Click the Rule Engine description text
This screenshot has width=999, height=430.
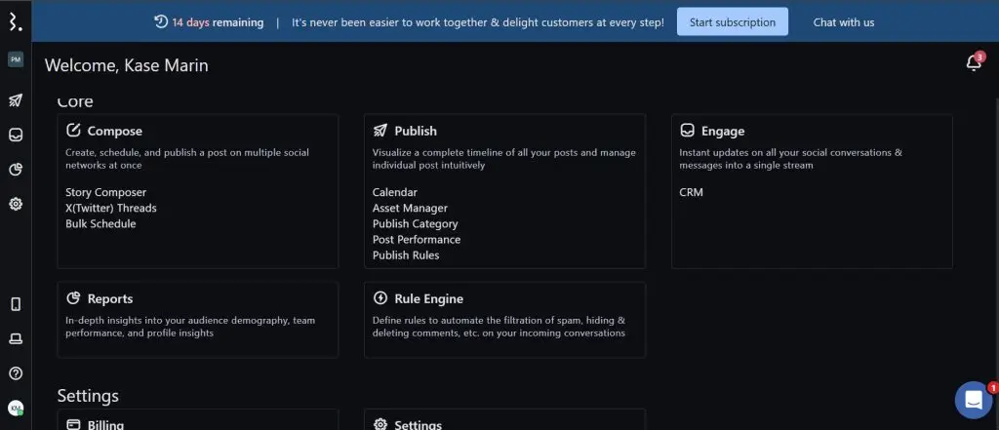tap(499, 327)
